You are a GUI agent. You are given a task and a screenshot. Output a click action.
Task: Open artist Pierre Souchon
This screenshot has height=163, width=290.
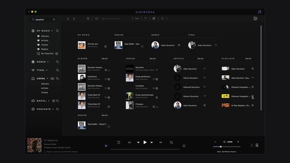point(190,78)
